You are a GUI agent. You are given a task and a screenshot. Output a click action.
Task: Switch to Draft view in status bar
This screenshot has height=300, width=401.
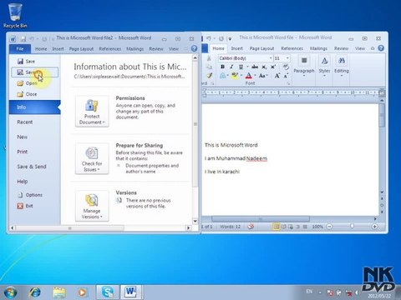pyautogui.click(x=305, y=227)
